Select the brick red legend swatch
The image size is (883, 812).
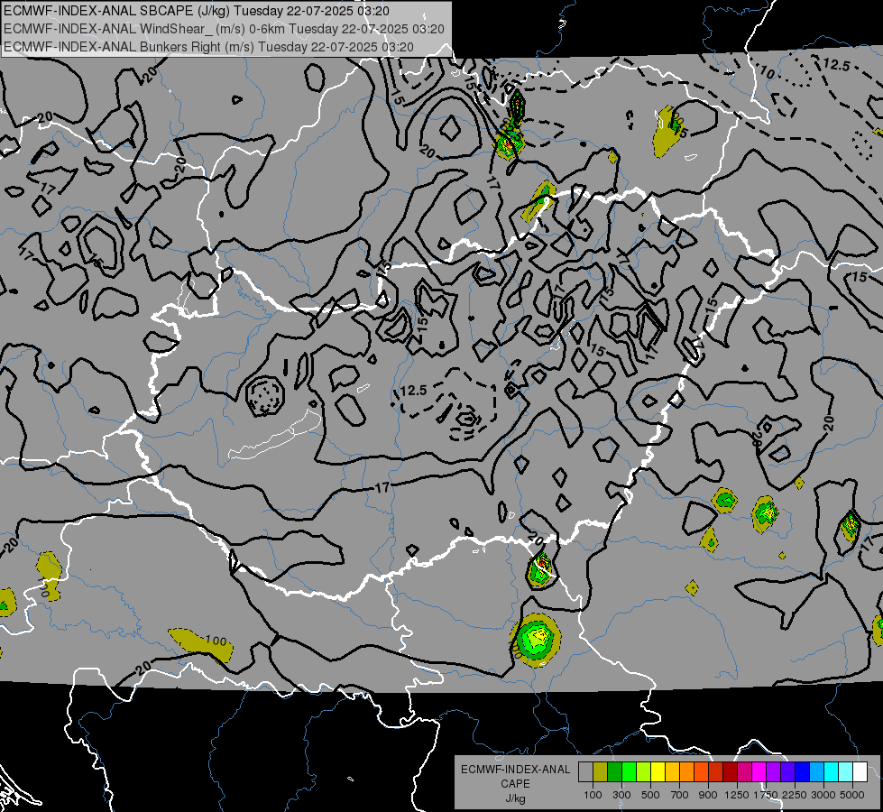click(716, 772)
